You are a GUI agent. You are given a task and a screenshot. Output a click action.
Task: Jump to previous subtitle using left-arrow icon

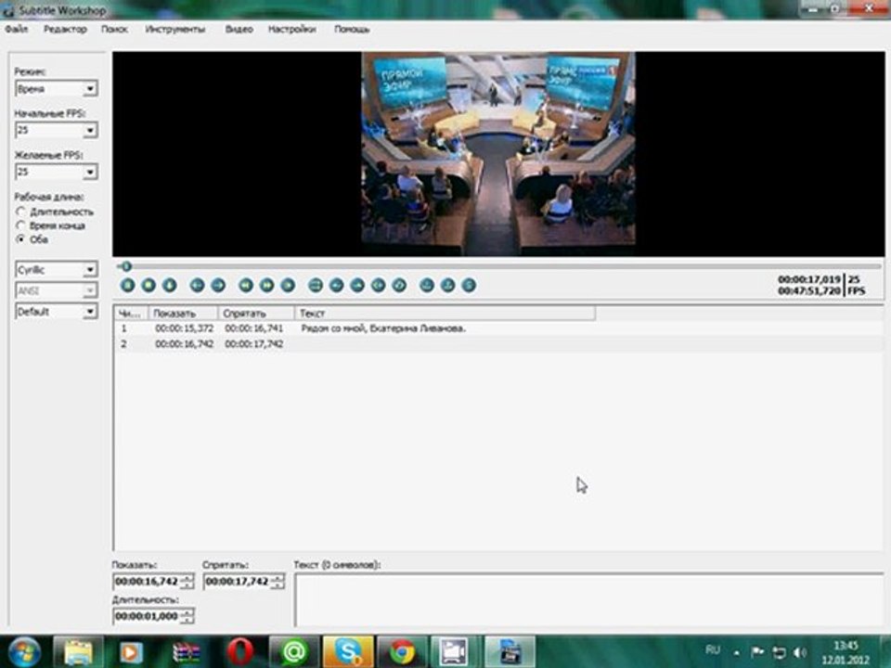[197, 285]
